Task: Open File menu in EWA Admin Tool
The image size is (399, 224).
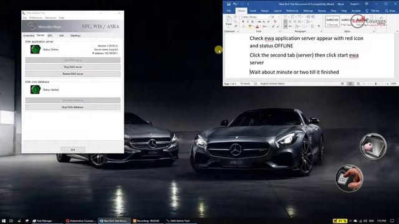Action: point(24,18)
